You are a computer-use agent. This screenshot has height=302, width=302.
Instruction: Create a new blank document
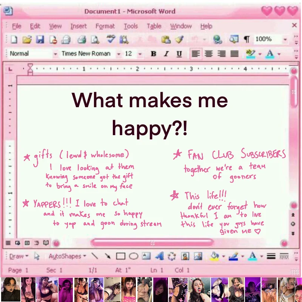click(14, 39)
